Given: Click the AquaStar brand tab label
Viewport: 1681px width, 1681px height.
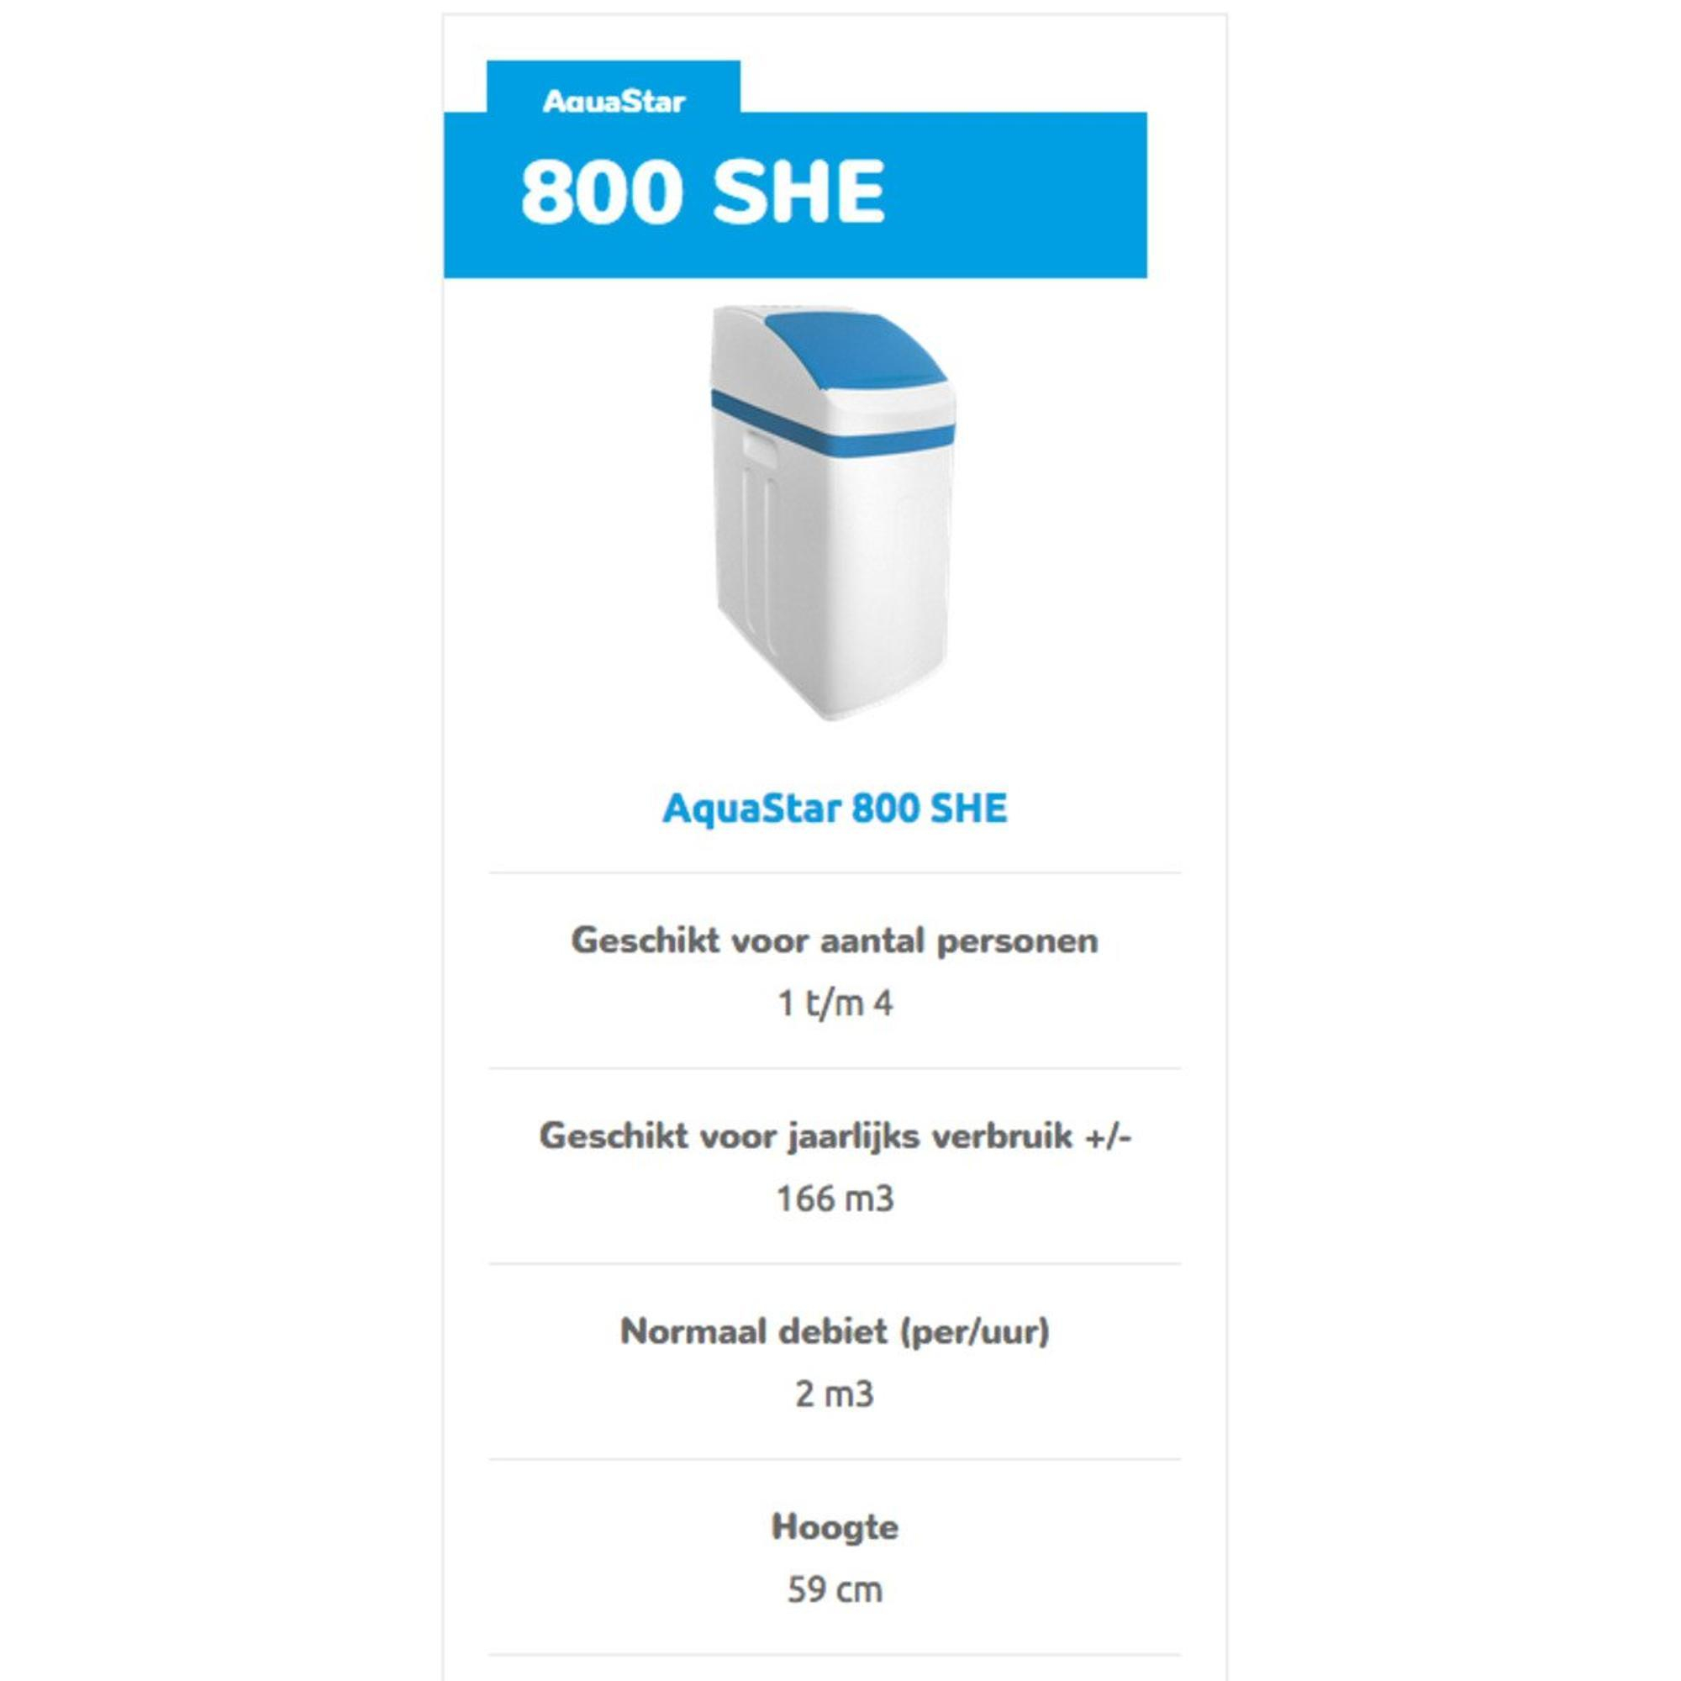Looking at the screenshot, I should click(614, 101).
